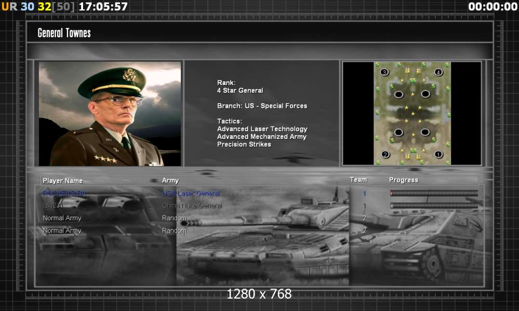Click the 'Army' column header
The image size is (519, 311).
(x=170, y=180)
